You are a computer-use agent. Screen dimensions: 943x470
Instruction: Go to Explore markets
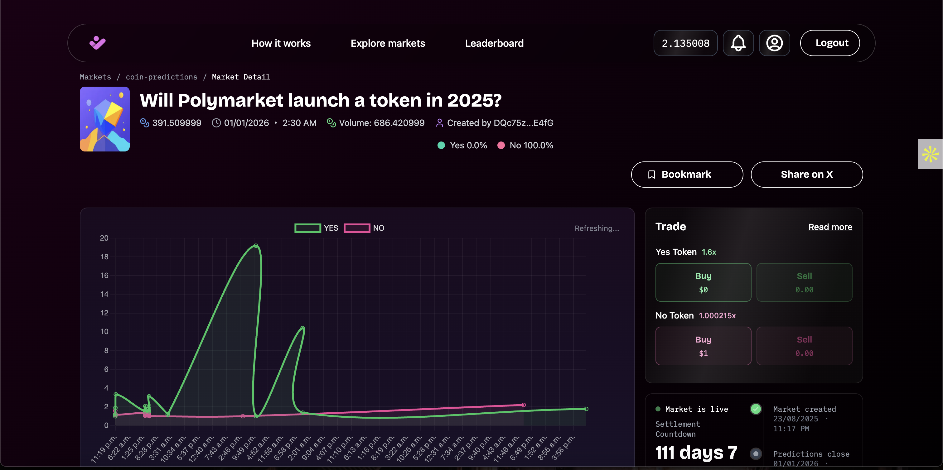point(388,43)
